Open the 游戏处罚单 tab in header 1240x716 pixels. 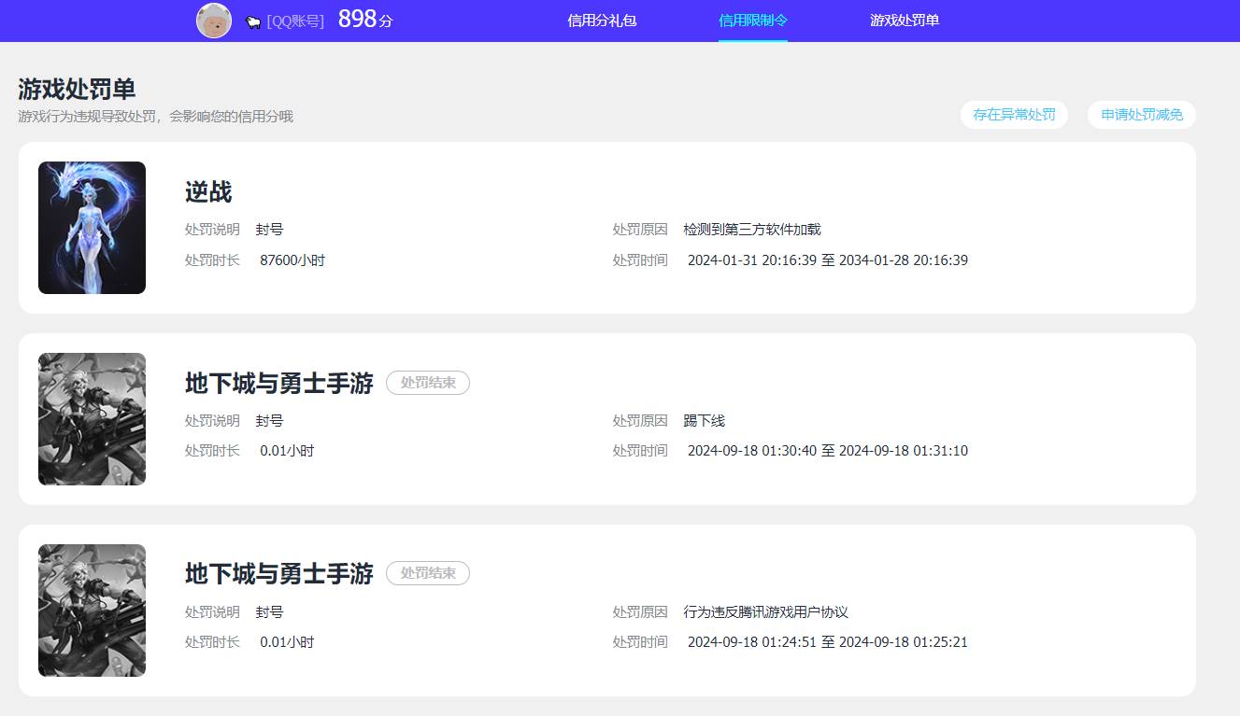tap(905, 21)
